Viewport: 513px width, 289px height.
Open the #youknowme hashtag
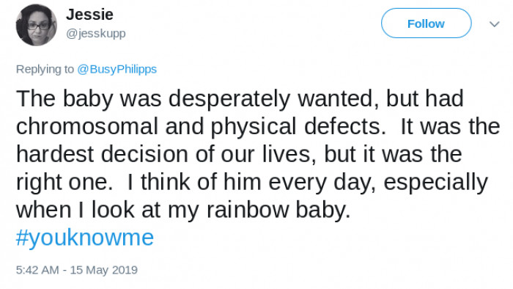pos(85,238)
